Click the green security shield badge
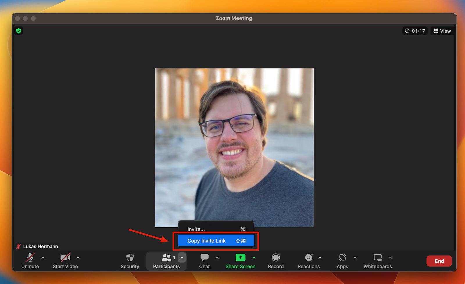Screen dimensions: 465x284 pos(18,31)
